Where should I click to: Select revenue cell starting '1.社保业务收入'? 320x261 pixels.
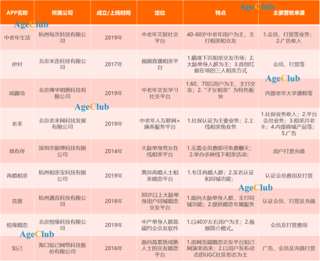coord(289,124)
